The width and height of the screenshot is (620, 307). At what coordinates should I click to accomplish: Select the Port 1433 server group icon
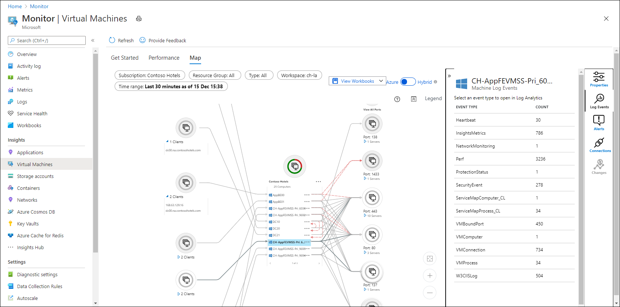tap(372, 161)
